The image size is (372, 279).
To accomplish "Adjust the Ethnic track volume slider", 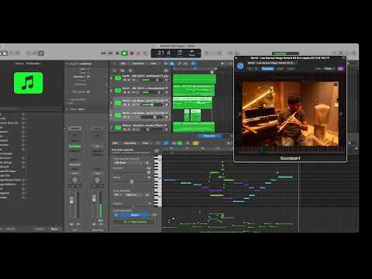I will [152, 129].
